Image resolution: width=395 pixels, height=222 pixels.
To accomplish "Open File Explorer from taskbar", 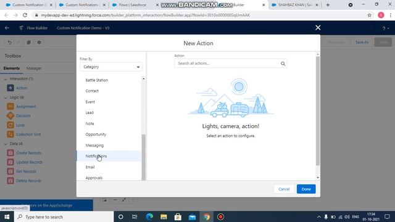I will coord(164,216).
